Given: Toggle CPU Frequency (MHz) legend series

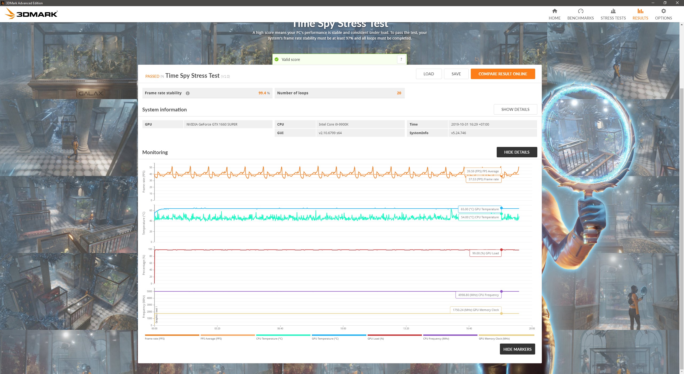Looking at the screenshot, I should tap(450, 337).
